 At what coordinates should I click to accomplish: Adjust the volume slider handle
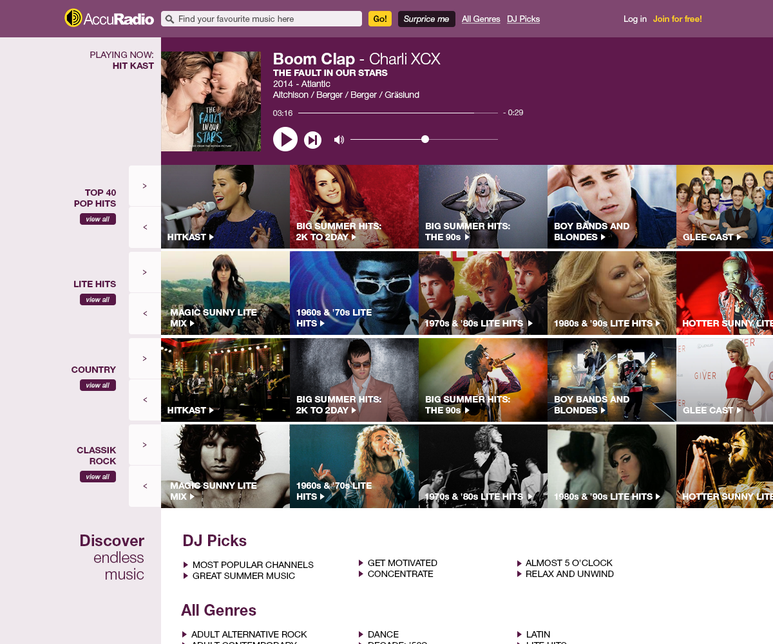(425, 139)
